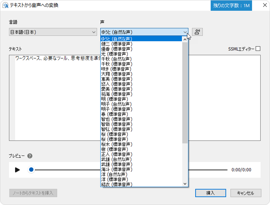The image size is (270, 205).
Task: Choose 千秋 (自然な声) voice option
Action: coord(117,59)
